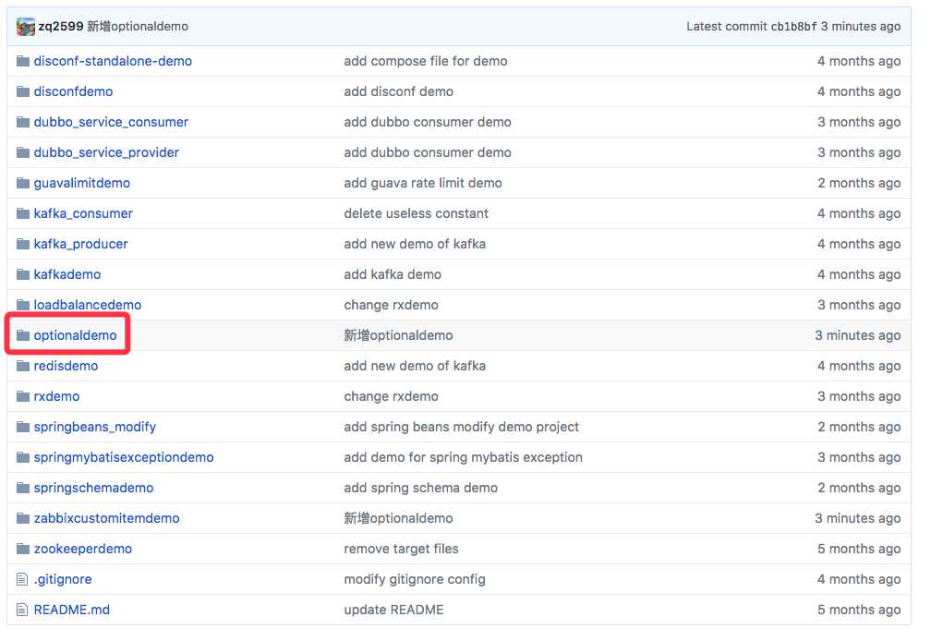
Task: Open commit 'add spring beans modify demo project'
Action: point(462,427)
